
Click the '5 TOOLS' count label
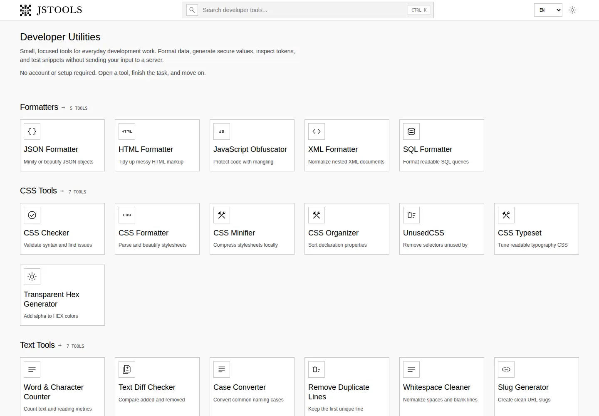coord(79,108)
